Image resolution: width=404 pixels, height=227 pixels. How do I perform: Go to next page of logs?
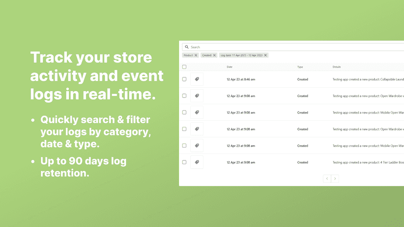coord(335,179)
